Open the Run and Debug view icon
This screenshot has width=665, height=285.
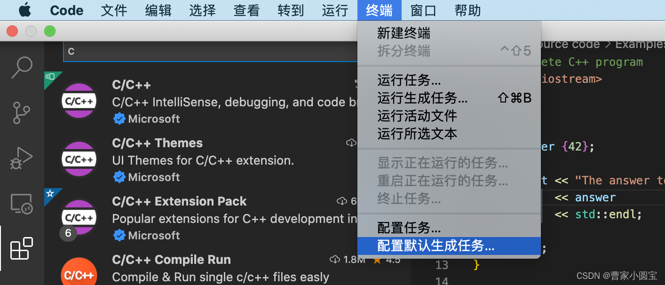22,158
